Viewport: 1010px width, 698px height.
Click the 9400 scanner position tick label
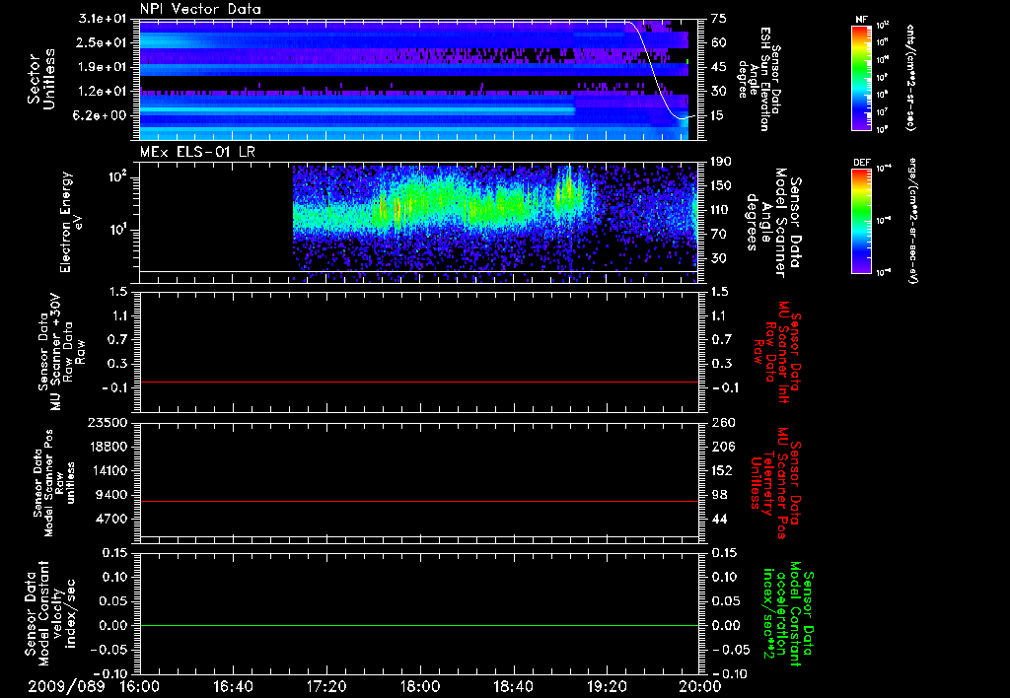tap(110, 495)
